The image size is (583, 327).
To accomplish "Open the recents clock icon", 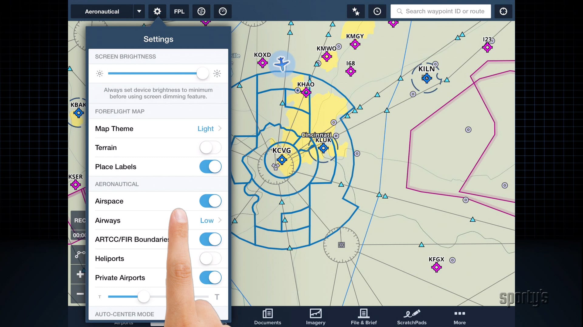I will [x=377, y=12].
